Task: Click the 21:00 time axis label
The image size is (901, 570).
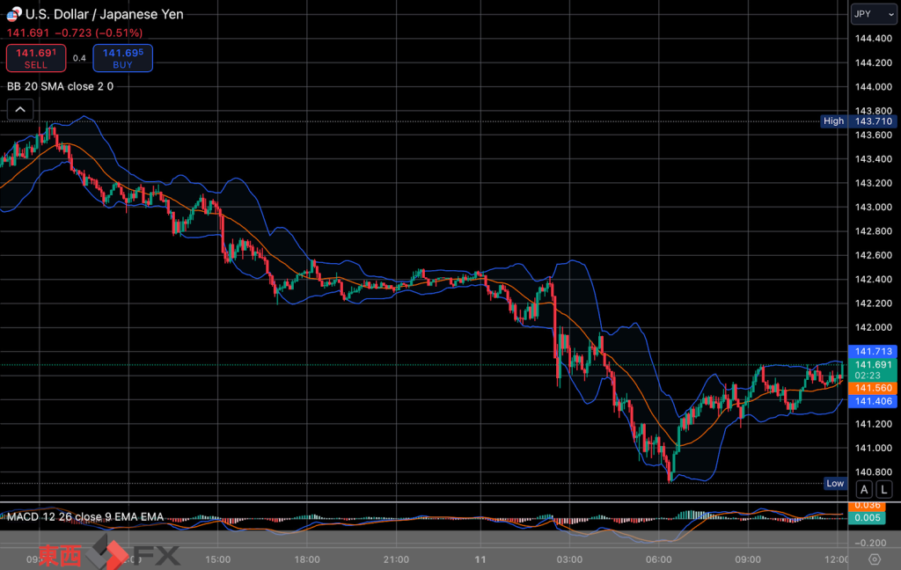Action: tap(396, 559)
